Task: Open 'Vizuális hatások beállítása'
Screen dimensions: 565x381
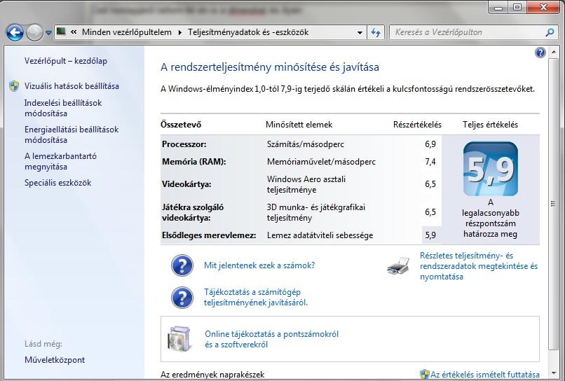Action: click(72, 86)
